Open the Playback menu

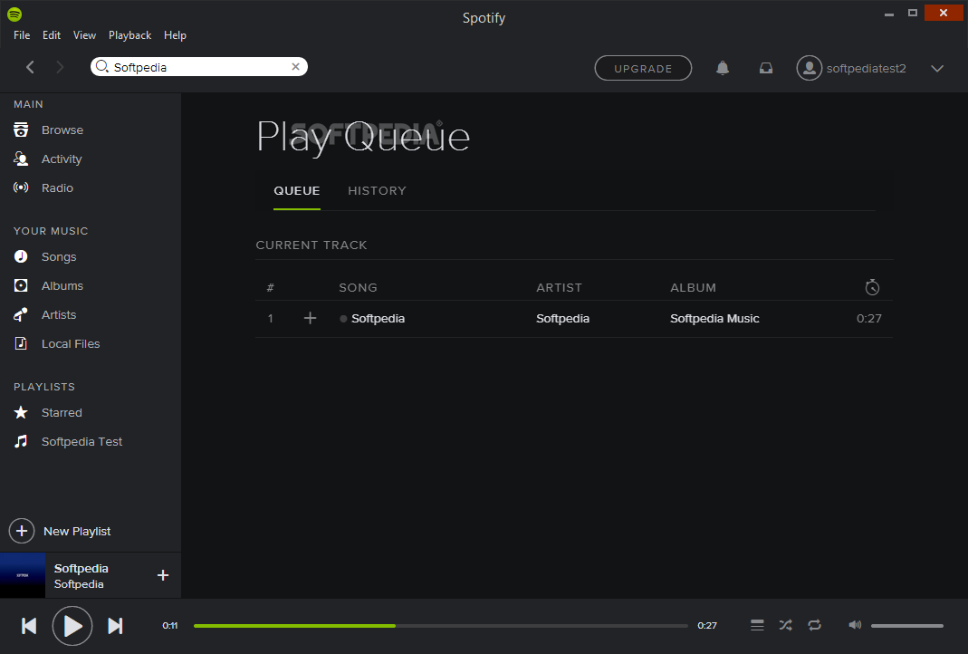[129, 35]
